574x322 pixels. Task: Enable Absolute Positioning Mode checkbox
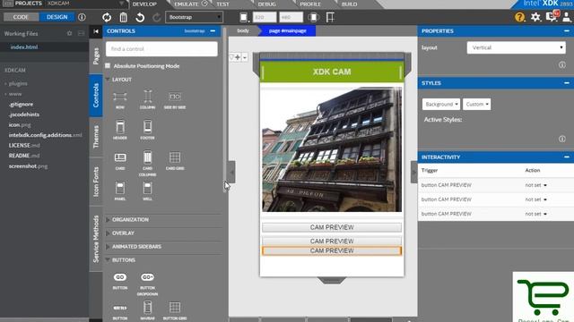coord(108,65)
